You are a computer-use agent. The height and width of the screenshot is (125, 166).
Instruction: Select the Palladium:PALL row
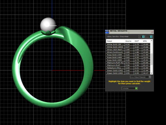click(x=128, y=68)
